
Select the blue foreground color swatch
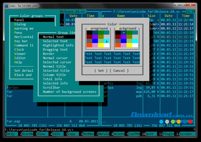[95, 41]
